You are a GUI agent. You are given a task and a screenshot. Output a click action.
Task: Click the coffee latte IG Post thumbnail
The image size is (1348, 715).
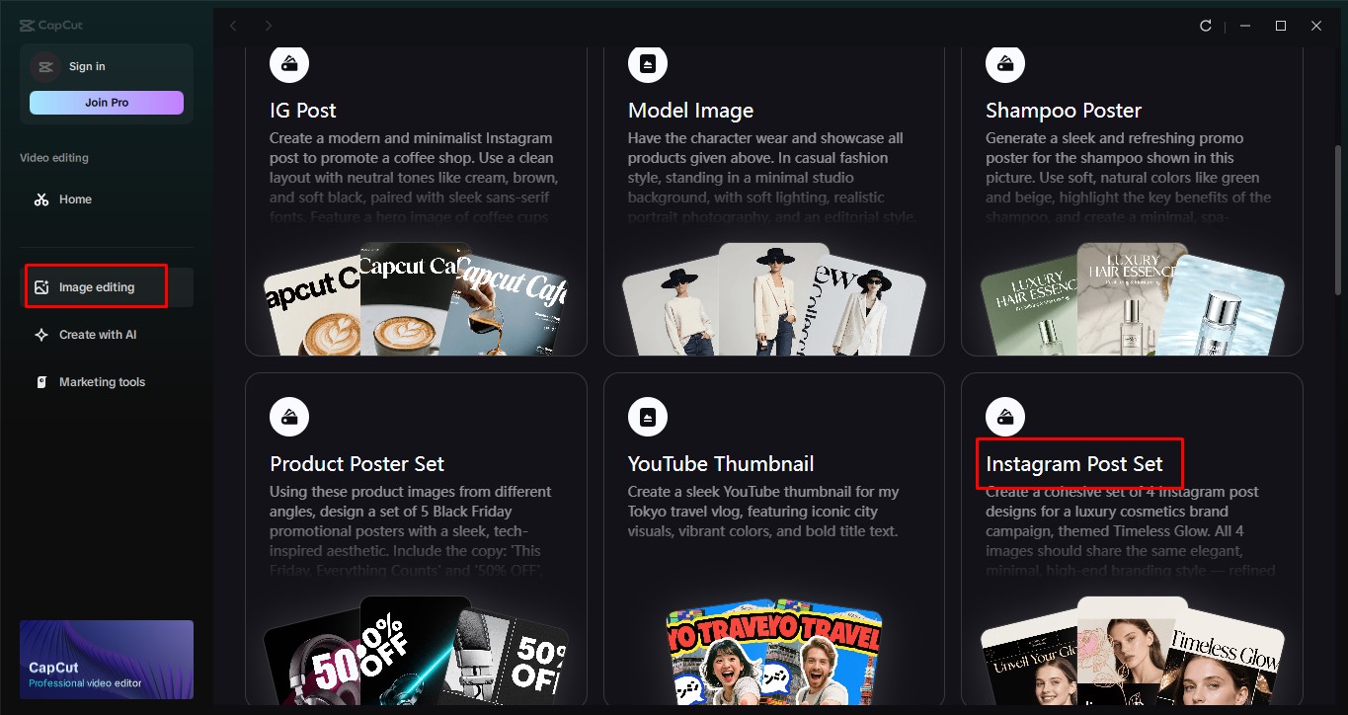tap(413, 298)
